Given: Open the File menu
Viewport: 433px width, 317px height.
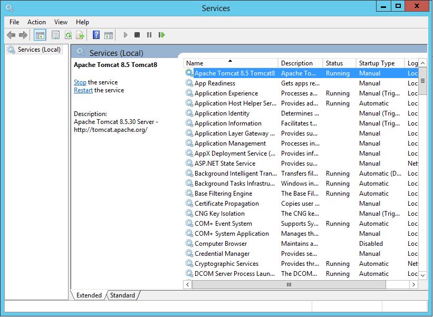Looking at the screenshot, I should (x=14, y=22).
